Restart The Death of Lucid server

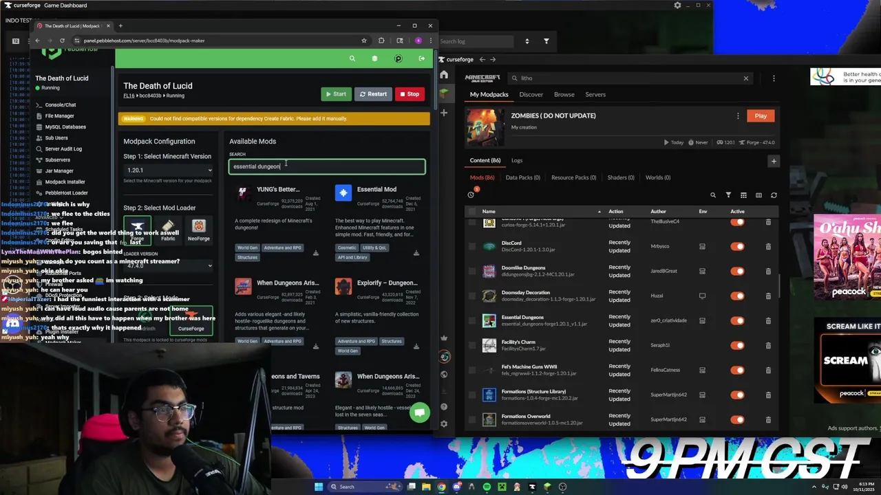pyautogui.click(x=373, y=94)
